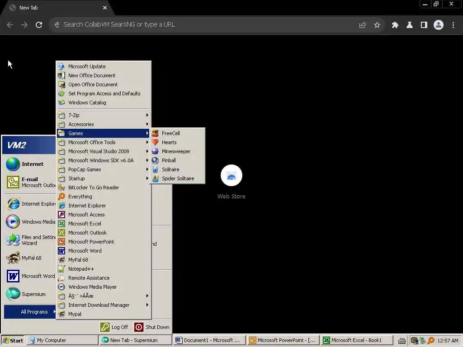Close the New Tab browser tab
Image resolution: width=463 pixels, height=347 pixels.
(105, 8)
